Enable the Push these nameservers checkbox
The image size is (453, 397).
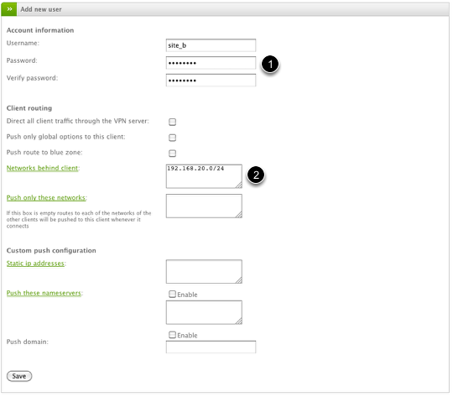pos(172,295)
